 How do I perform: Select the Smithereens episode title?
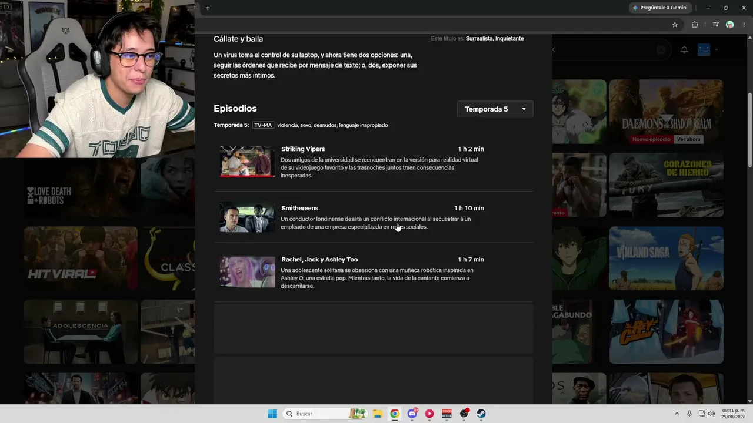(300, 208)
